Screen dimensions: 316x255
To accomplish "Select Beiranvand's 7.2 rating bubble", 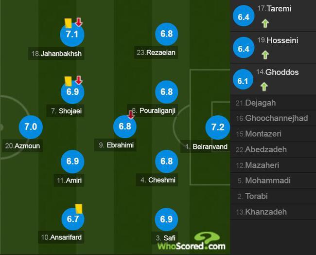I will pyautogui.click(x=218, y=127).
